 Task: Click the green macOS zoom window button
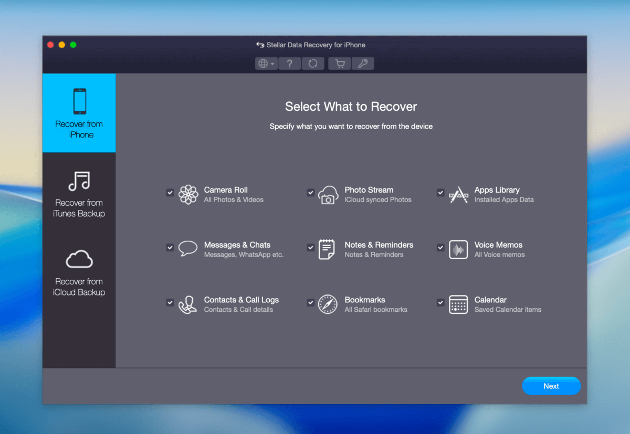click(73, 45)
